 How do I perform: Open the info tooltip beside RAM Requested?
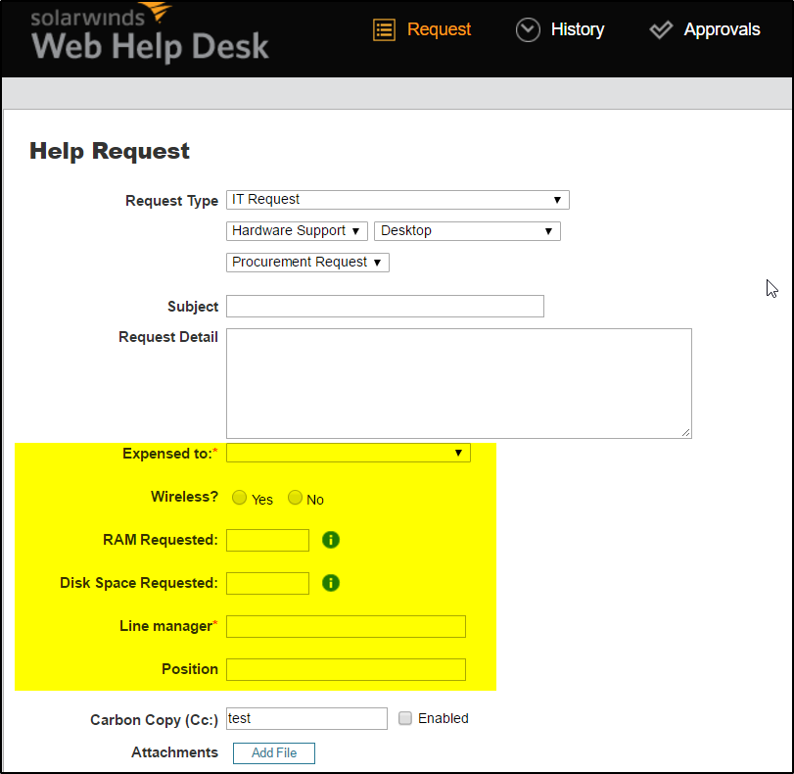[x=330, y=540]
